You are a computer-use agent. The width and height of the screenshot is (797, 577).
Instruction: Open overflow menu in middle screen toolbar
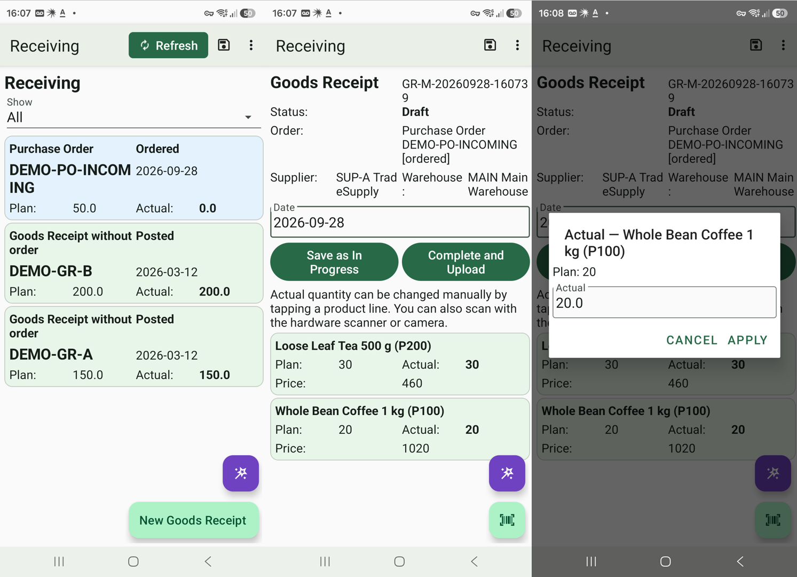tap(517, 45)
